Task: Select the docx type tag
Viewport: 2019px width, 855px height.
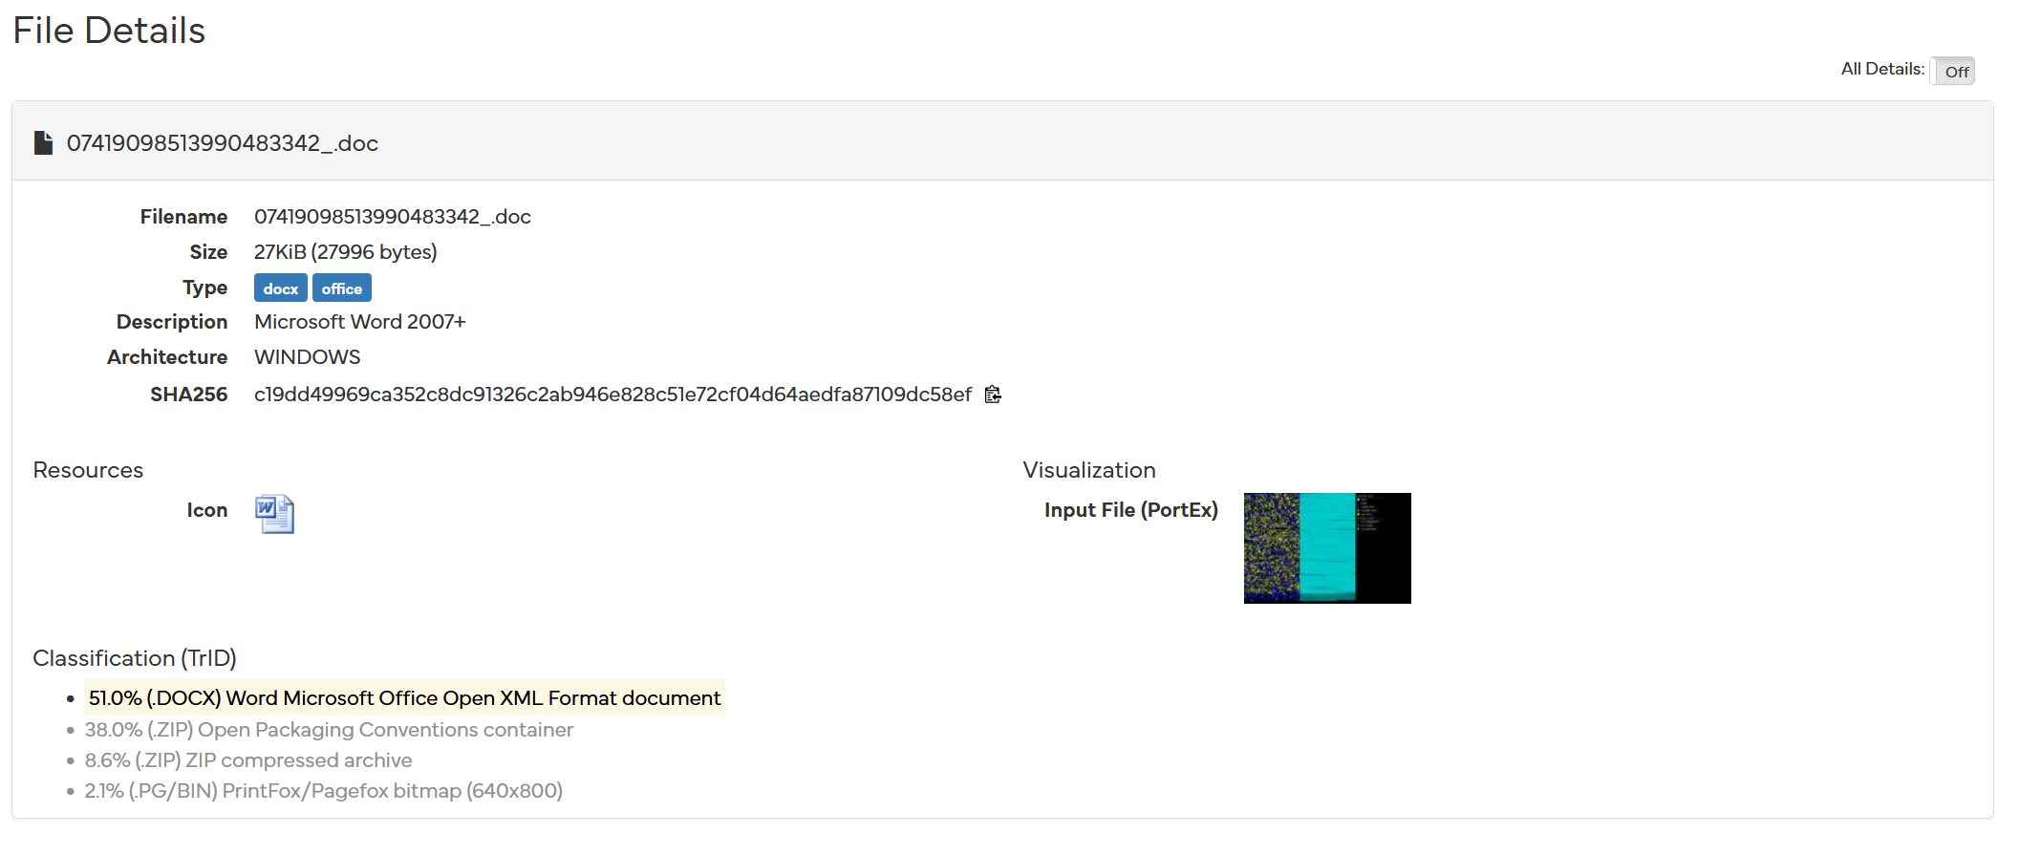Action: (x=280, y=289)
